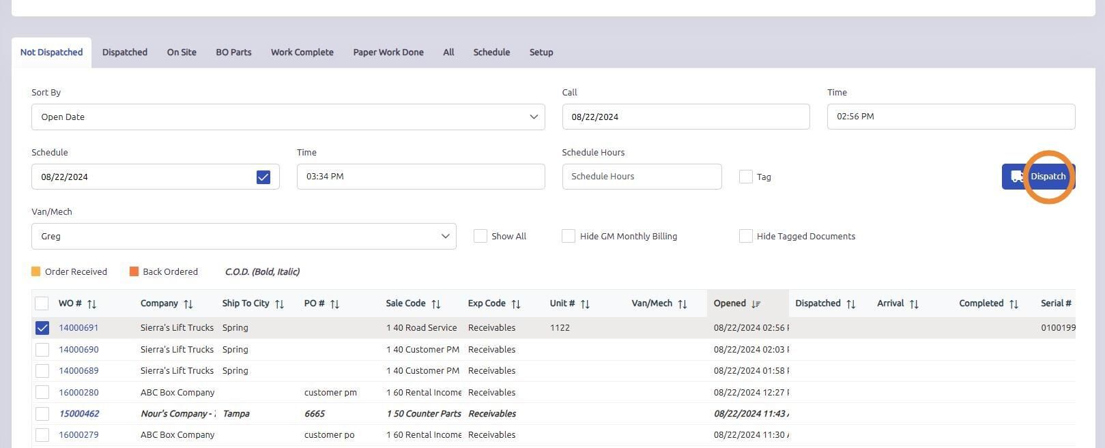Sort by Ship To City arrows icon
1105x448 pixels.
279,304
